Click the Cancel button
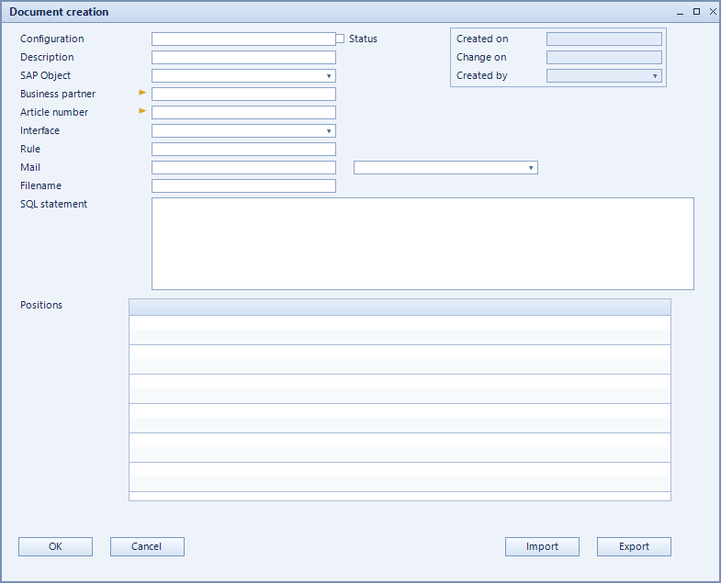This screenshot has height=583, width=721. click(147, 546)
